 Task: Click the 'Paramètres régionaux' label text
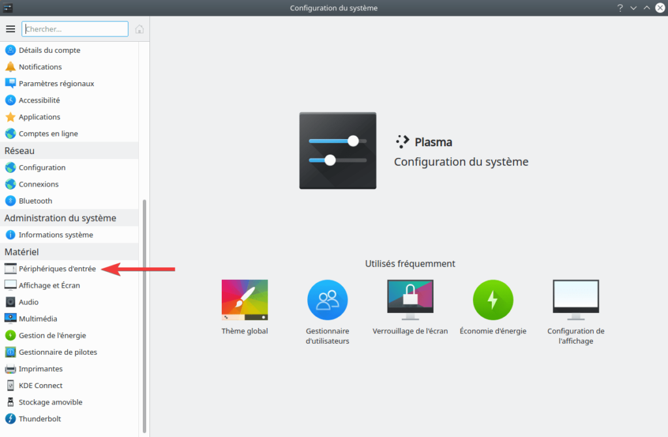56,83
